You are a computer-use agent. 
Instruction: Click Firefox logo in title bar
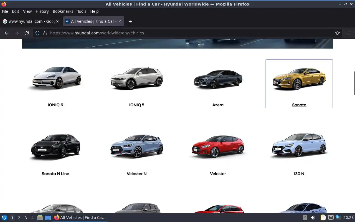tap(4, 4)
